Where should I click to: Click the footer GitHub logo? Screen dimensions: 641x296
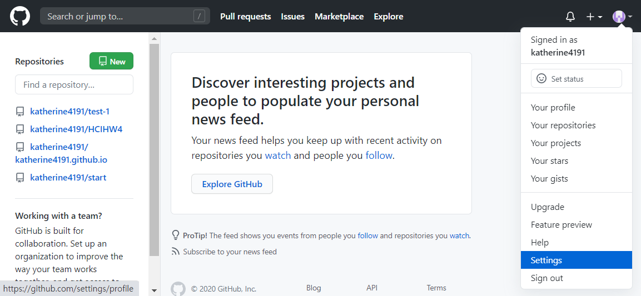coord(178,289)
